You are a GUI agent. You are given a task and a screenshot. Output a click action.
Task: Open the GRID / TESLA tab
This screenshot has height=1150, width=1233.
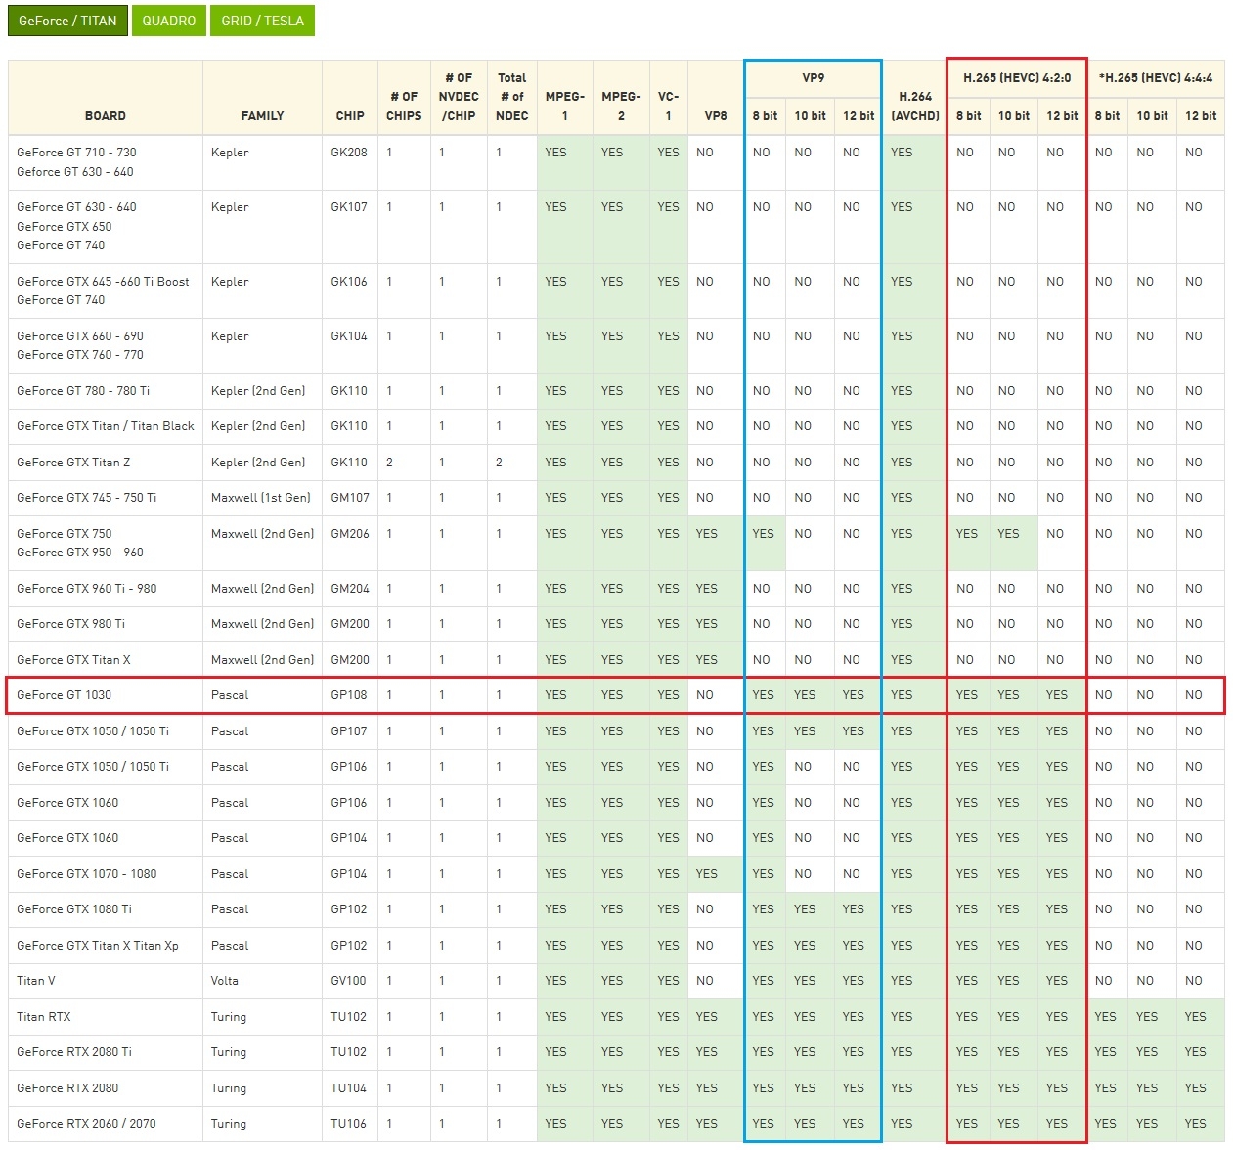coord(262,21)
